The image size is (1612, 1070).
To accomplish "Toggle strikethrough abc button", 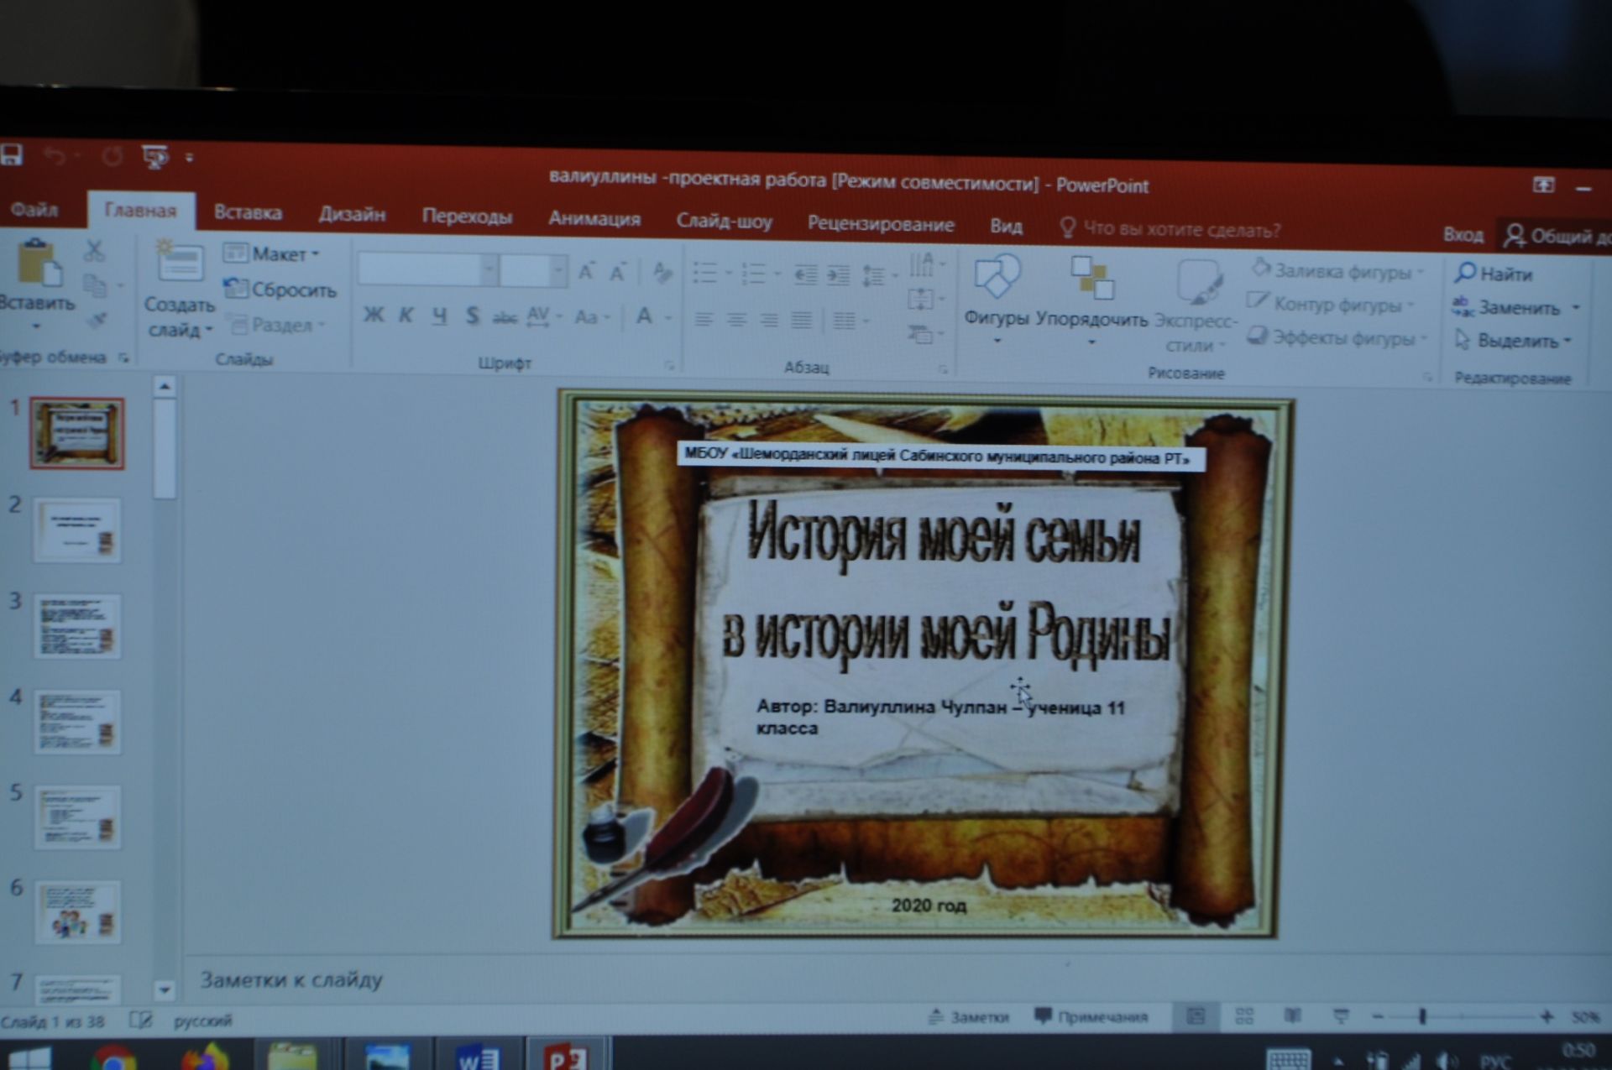I will (505, 316).
